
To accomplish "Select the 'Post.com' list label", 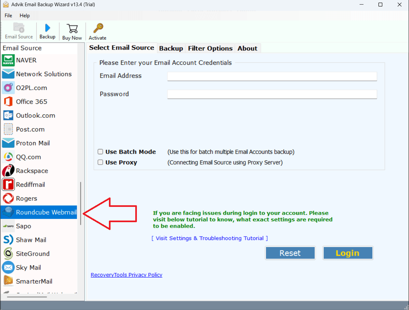I will click(x=30, y=129).
